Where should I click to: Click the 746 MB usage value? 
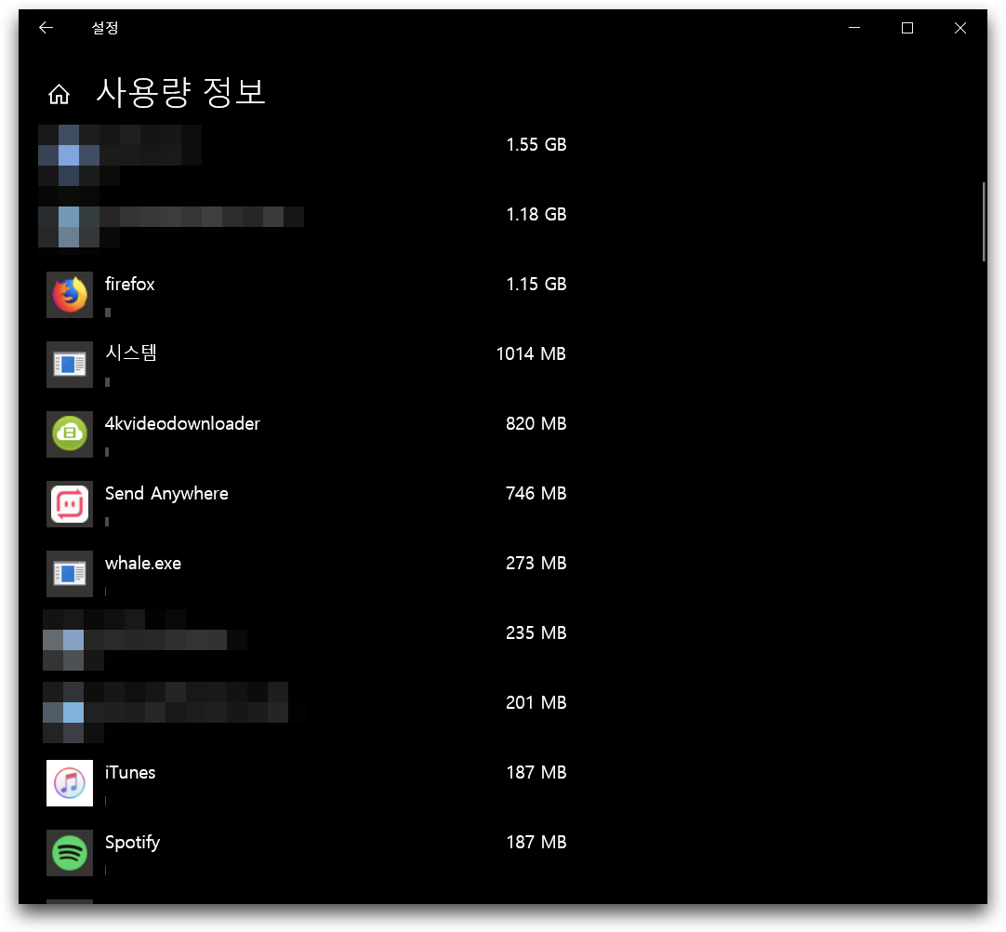point(536,493)
